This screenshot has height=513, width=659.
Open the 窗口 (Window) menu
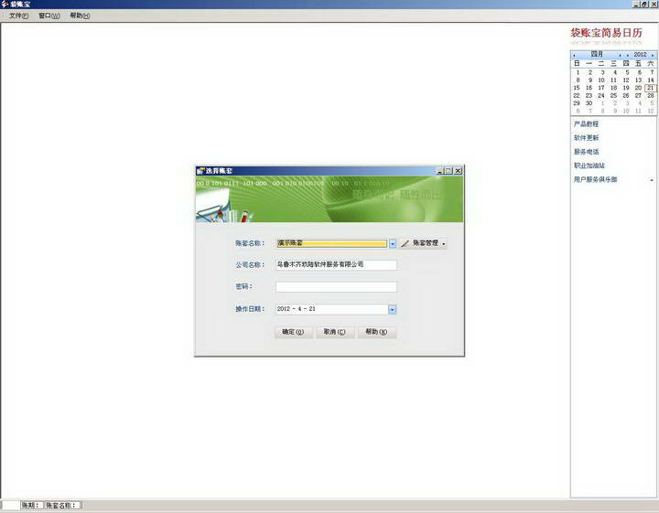[49, 16]
